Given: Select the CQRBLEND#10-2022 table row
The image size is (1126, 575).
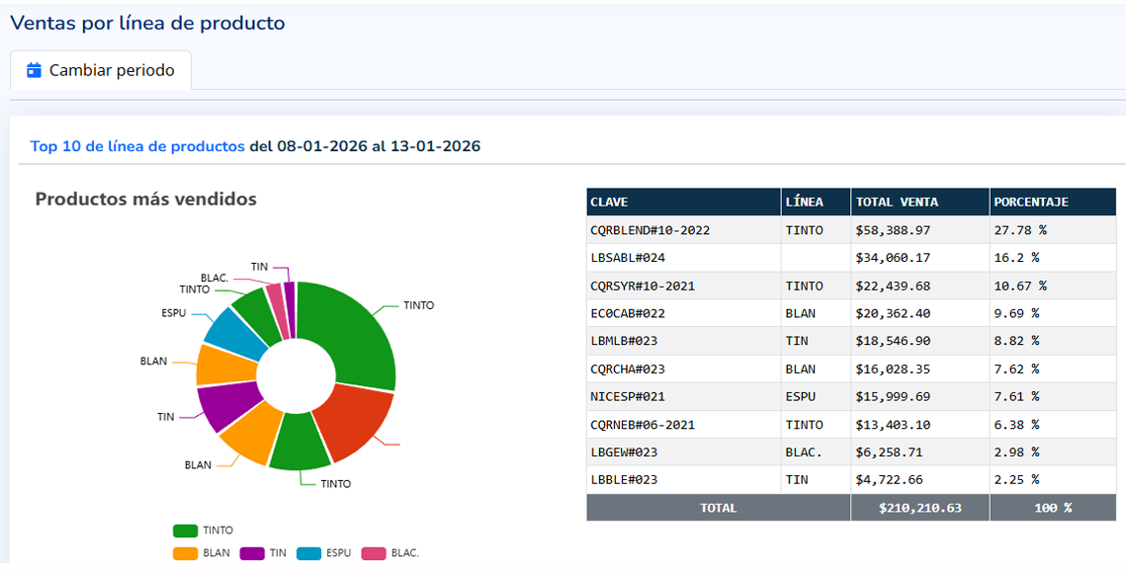Looking at the screenshot, I should 650,230.
